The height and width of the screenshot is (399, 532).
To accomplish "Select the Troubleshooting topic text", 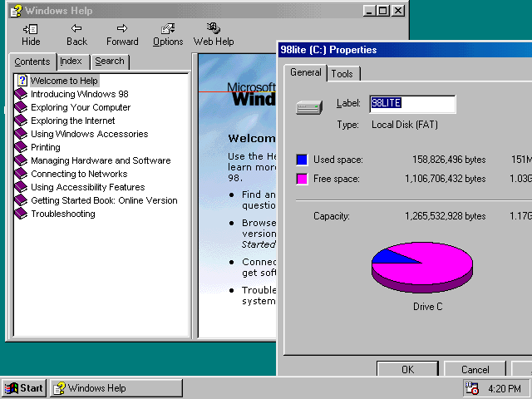I will (63, 214).
